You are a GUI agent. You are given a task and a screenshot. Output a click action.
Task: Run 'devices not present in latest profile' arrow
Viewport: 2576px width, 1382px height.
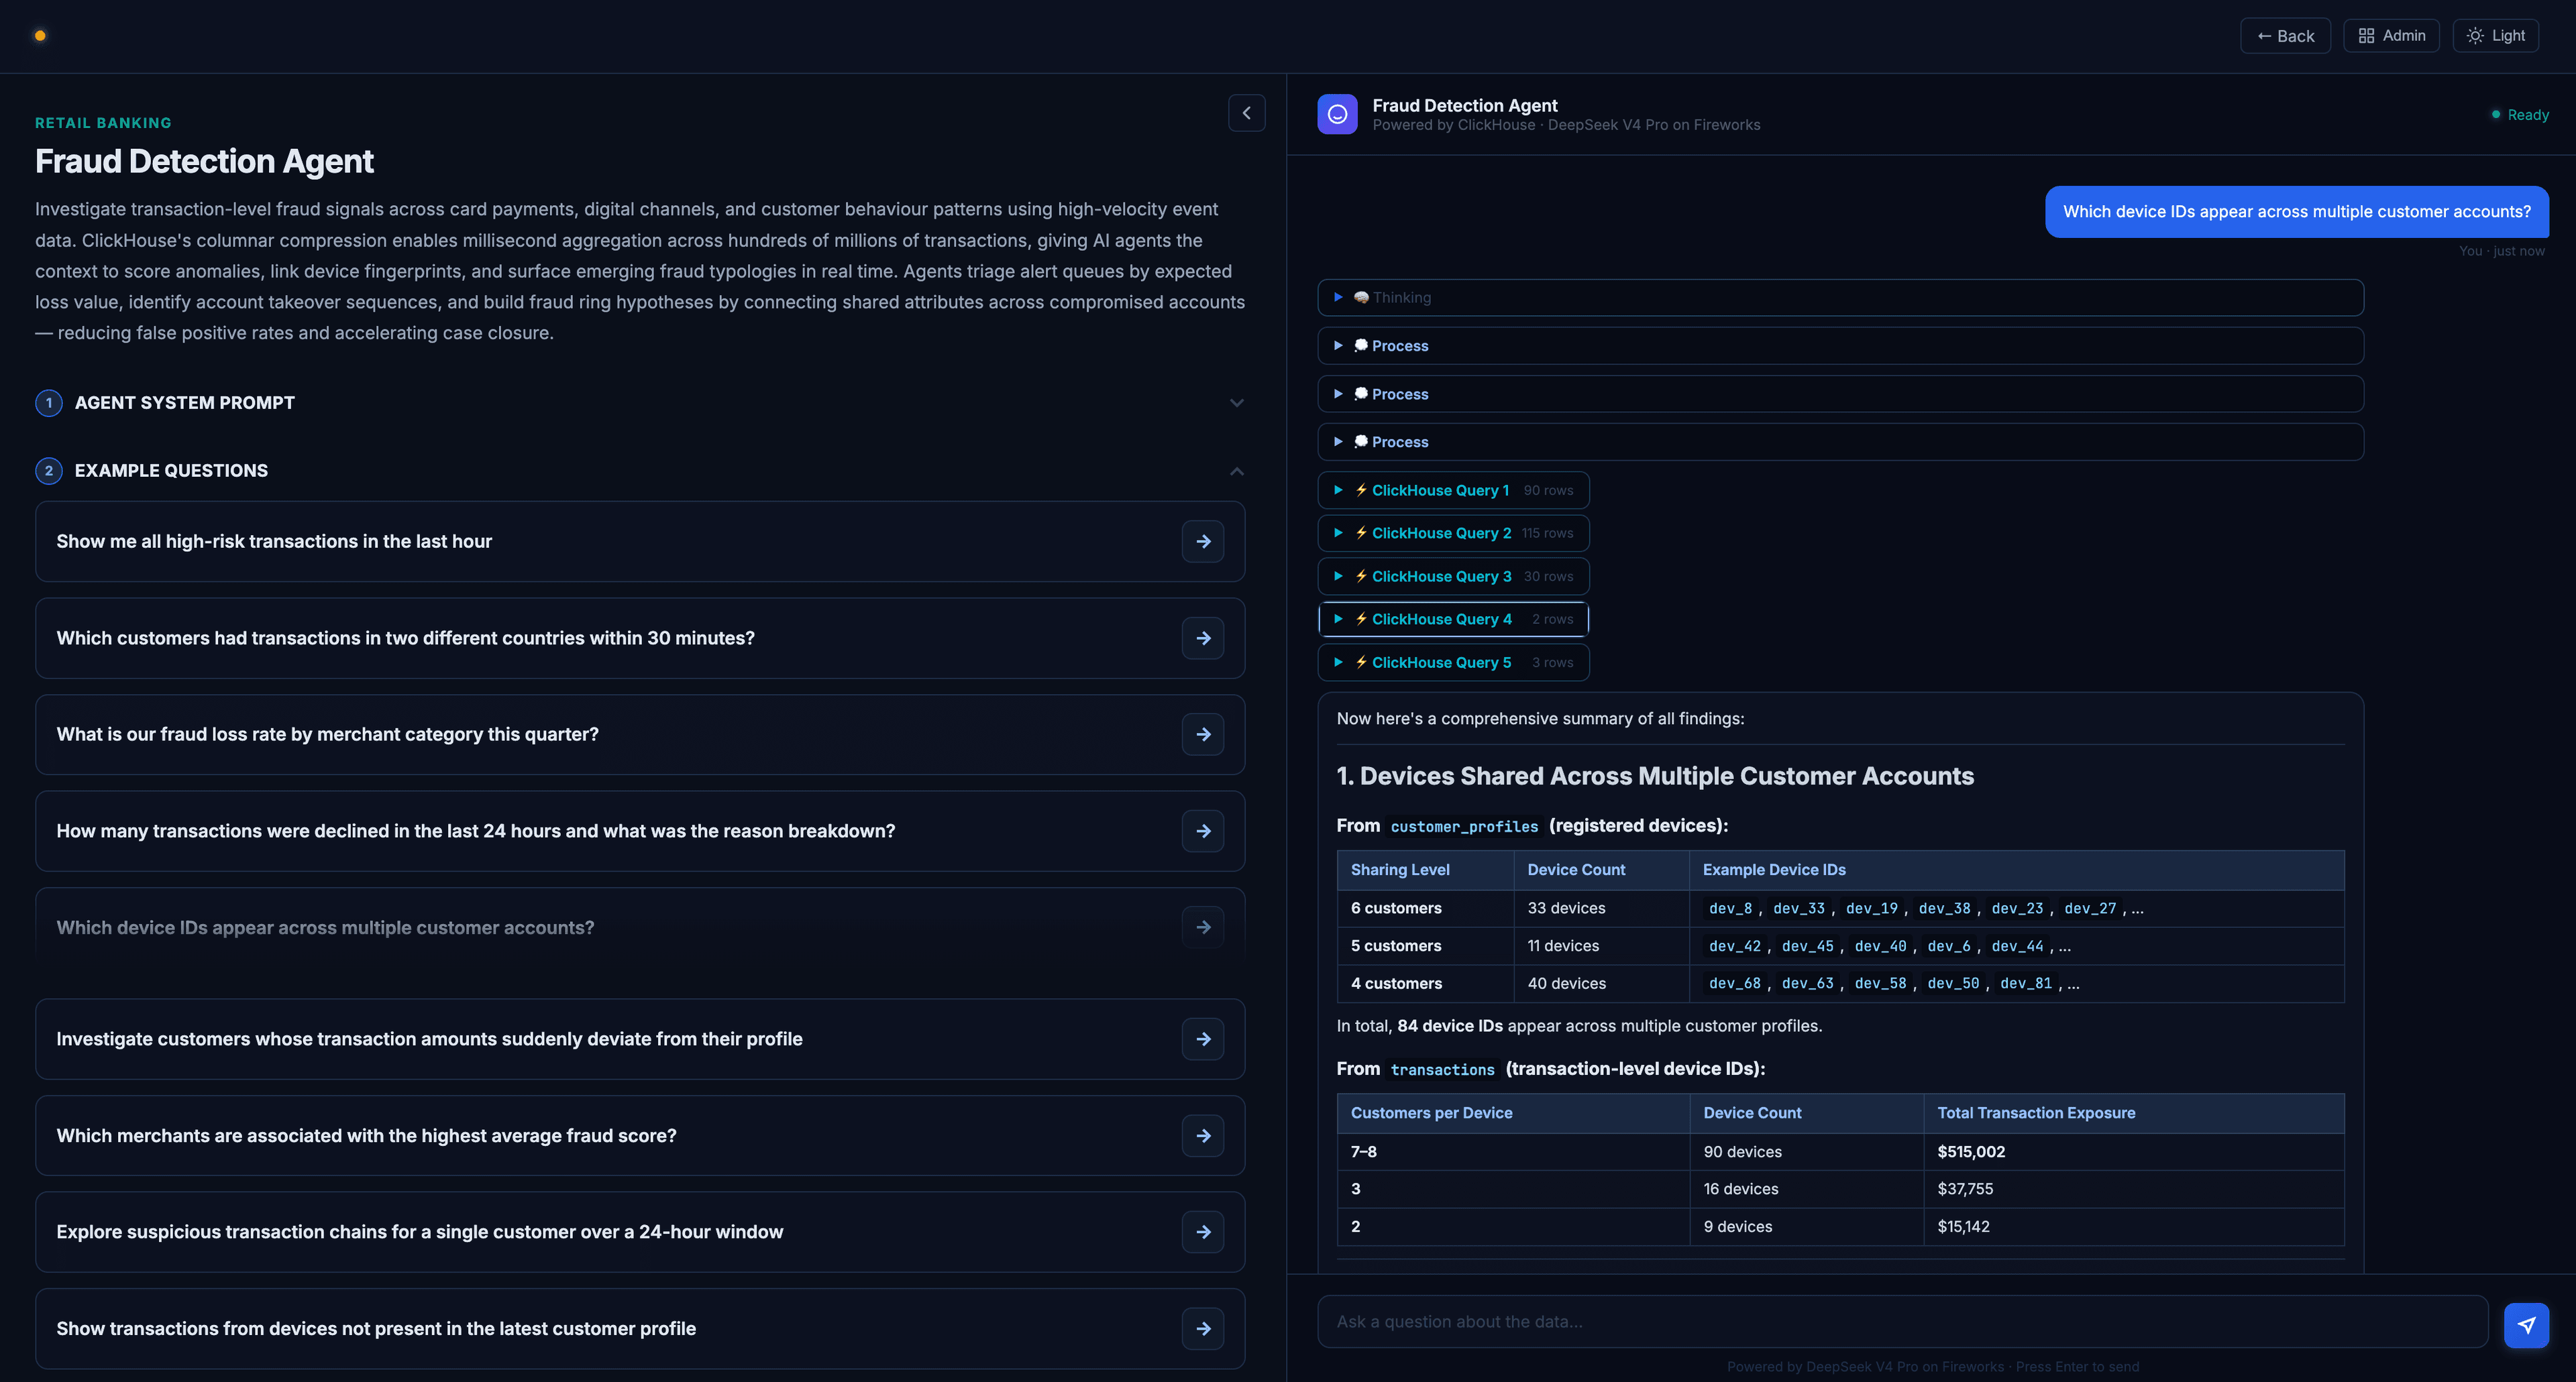[x=1203, y=1329]
